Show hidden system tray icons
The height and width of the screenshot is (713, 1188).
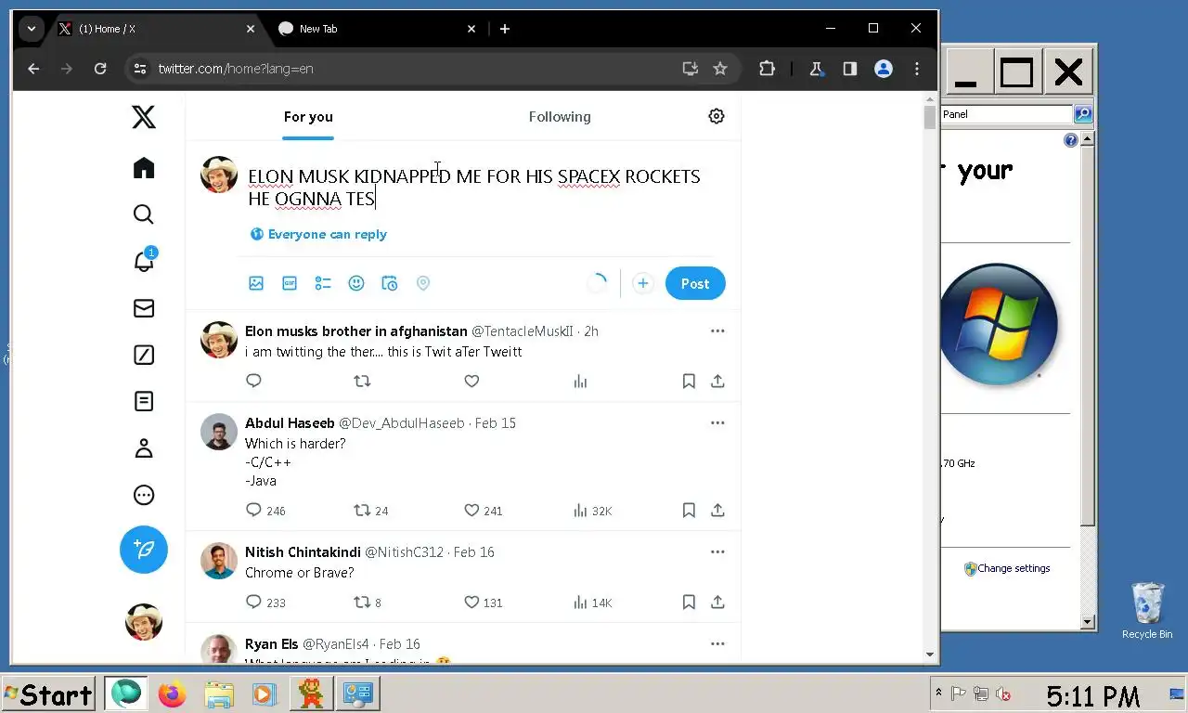(938, 693)
